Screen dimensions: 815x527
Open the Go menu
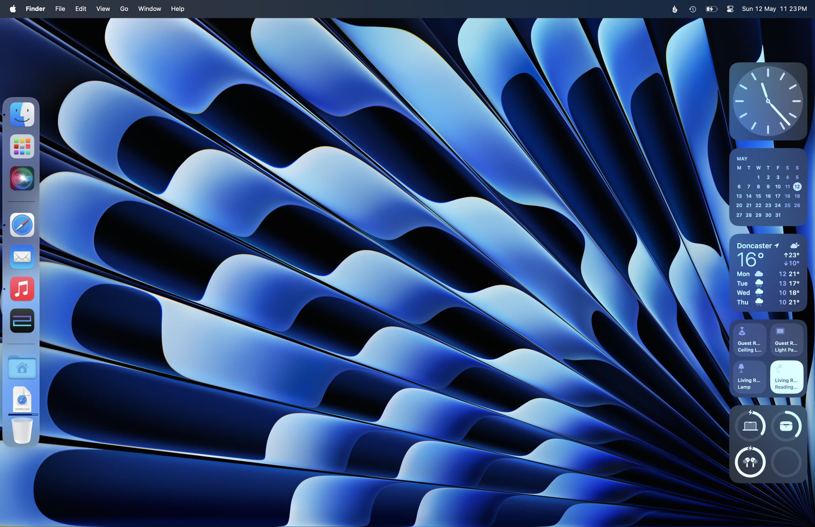click(124, 9)
